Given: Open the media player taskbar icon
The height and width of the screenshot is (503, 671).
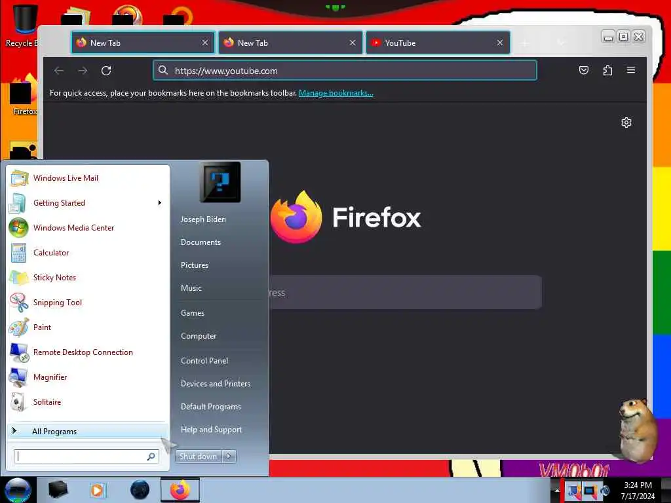Looking at the screenshot, I should click(x=97, y=490).
